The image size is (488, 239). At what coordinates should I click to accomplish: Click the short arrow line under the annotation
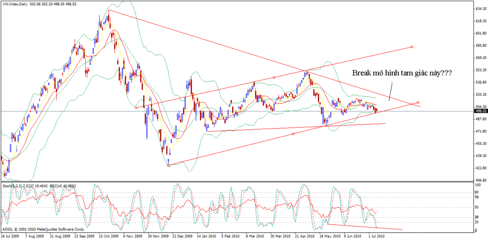(391, 90)
